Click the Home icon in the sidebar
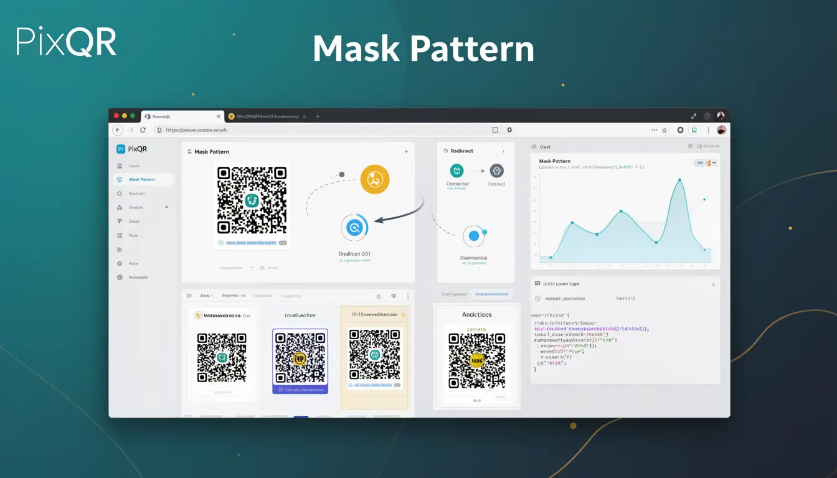 [119, 166]
